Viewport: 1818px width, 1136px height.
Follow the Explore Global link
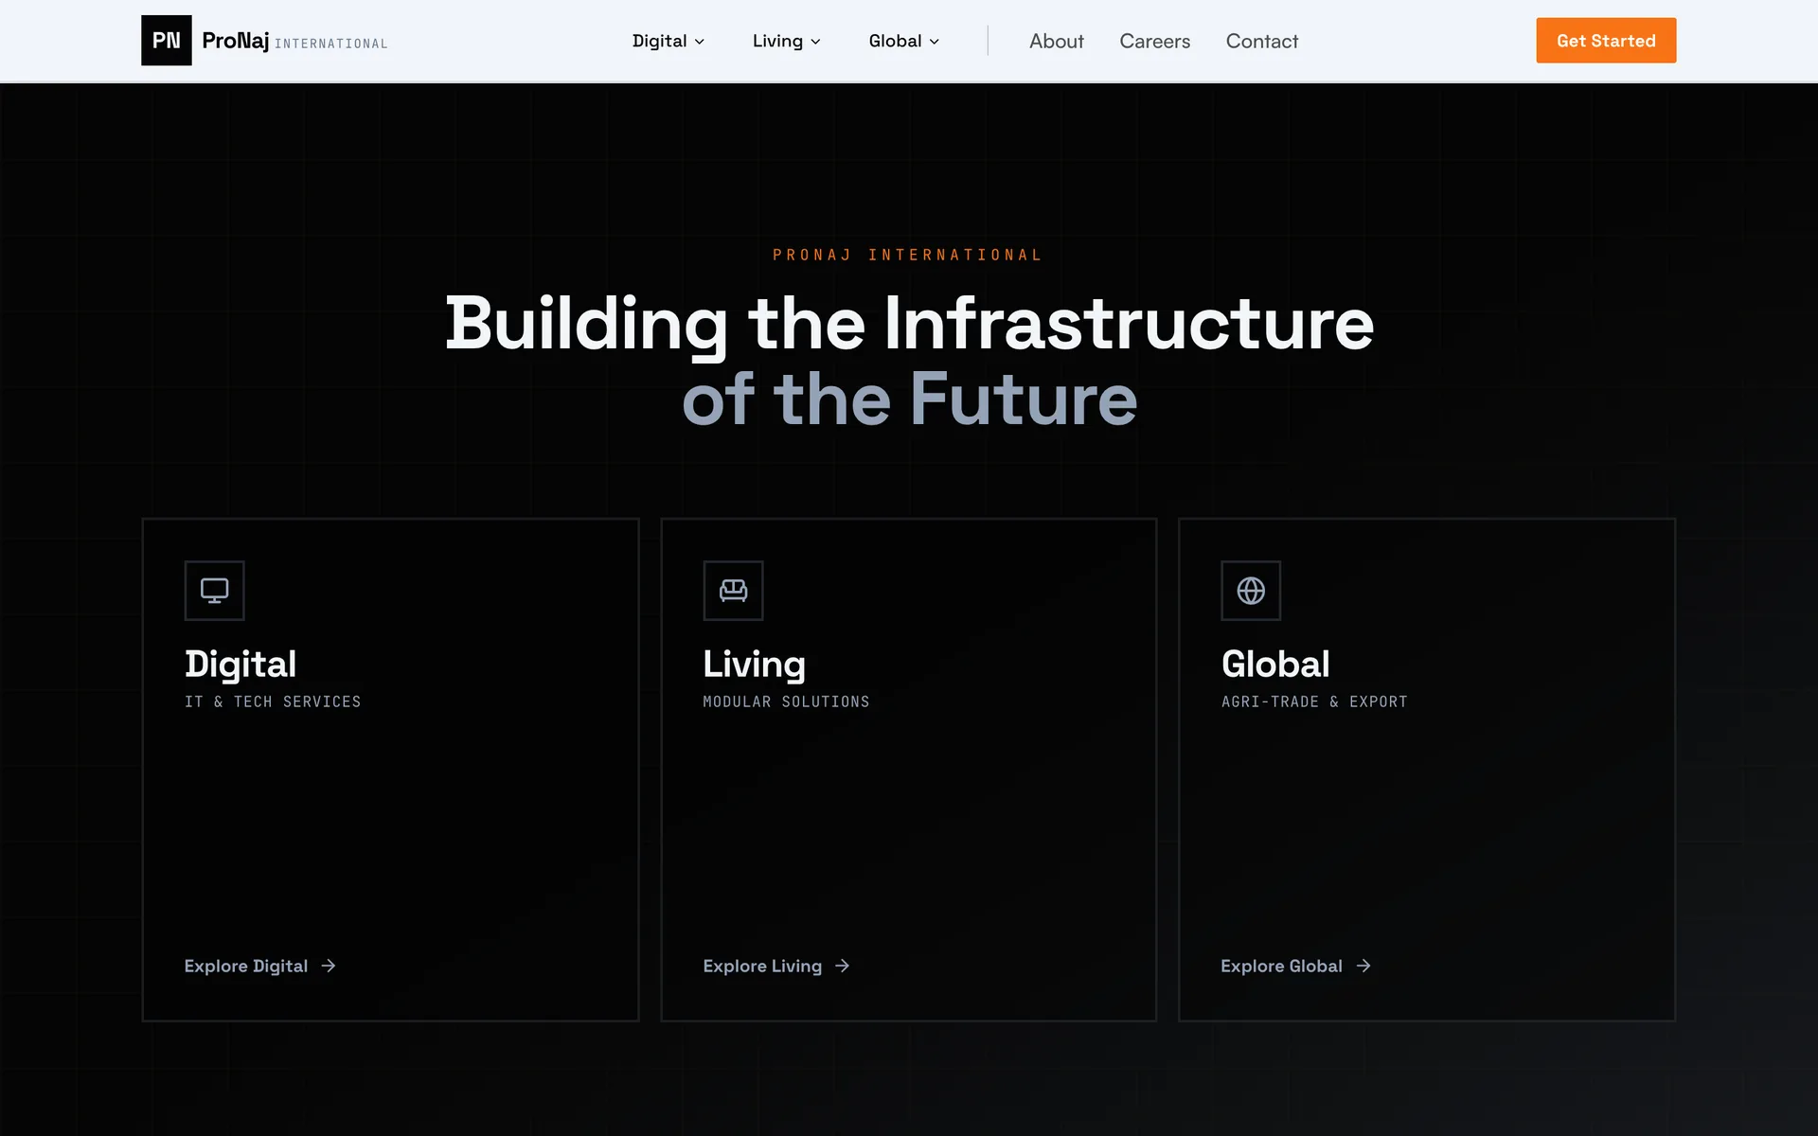click(1296, 966)
